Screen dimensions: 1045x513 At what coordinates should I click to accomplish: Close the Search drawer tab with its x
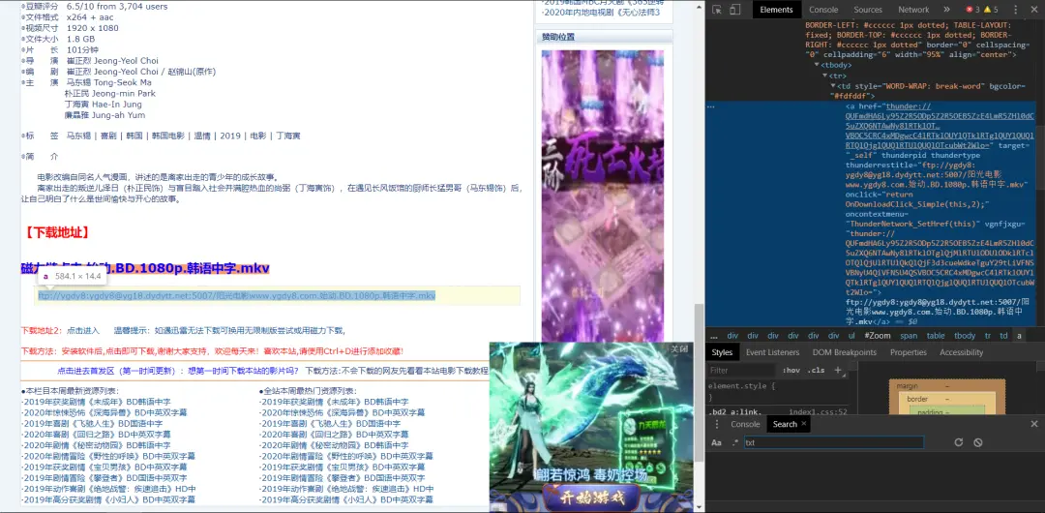(804, 424)
